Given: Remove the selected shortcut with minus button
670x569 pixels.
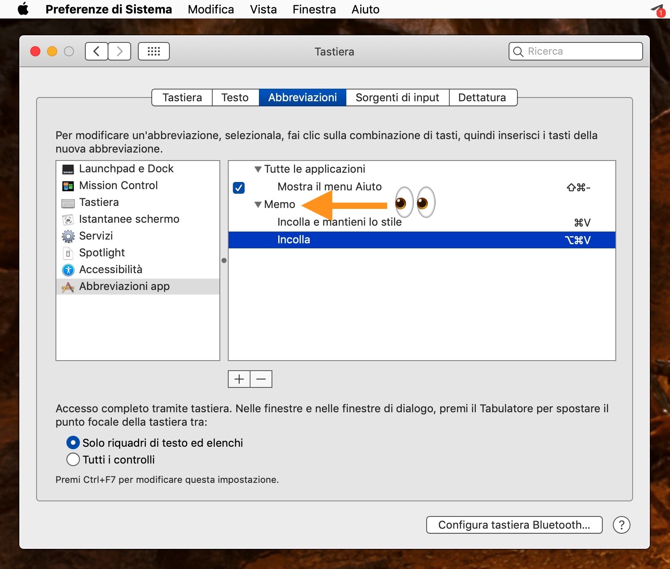Looking at the screenshot, I should 261,379.
